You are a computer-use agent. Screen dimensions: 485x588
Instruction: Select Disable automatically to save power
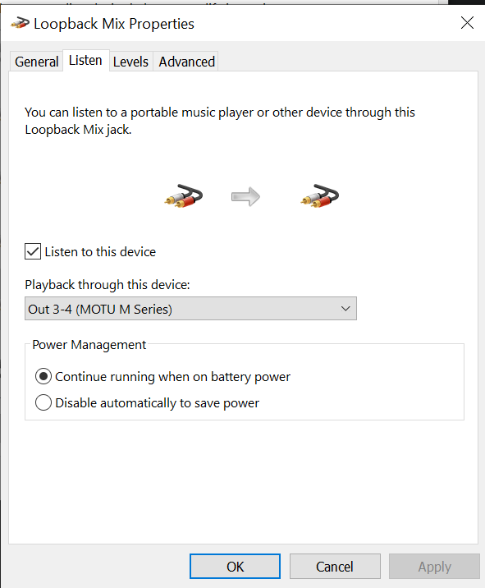point(43,402)
